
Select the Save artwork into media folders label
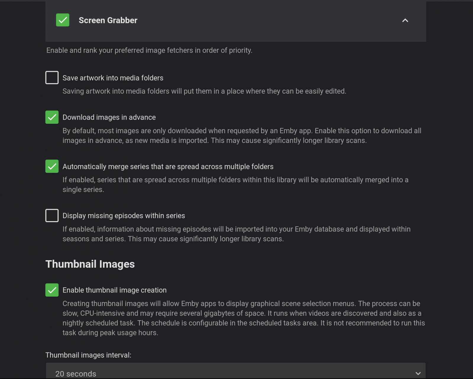[113, 78]
